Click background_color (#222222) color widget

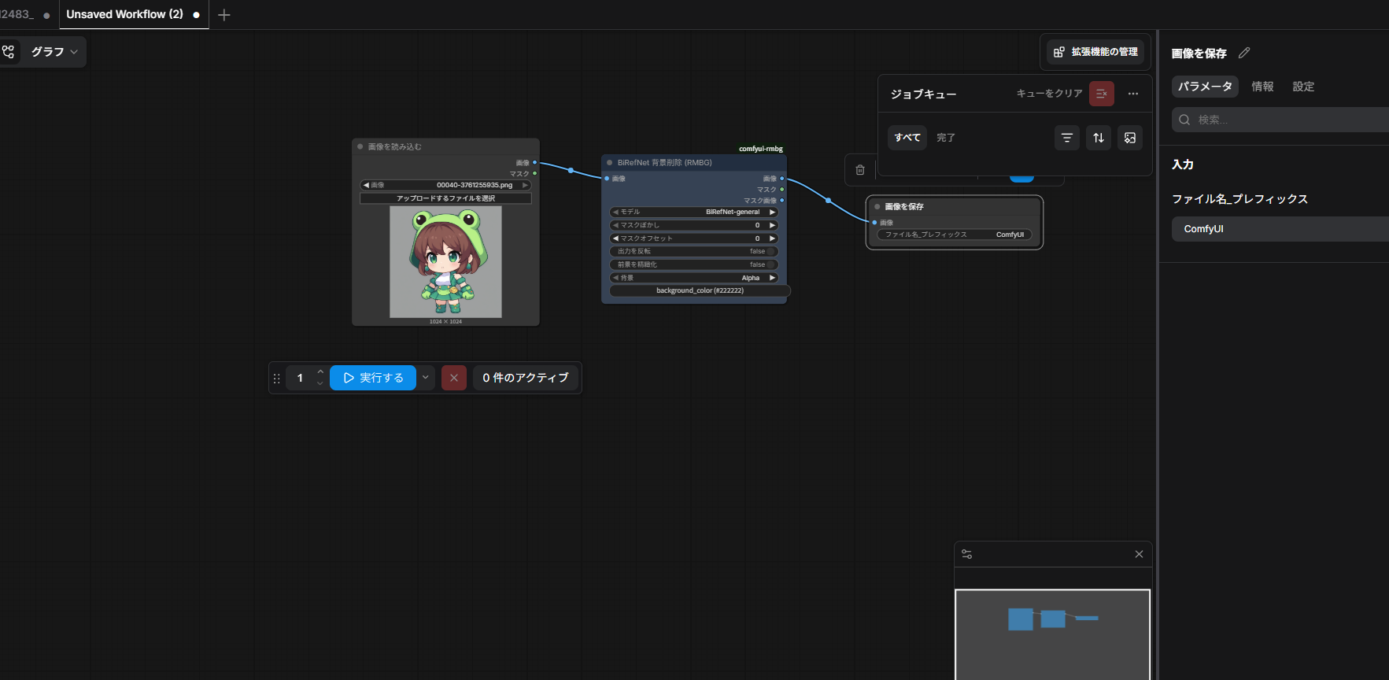pos(700,291)
